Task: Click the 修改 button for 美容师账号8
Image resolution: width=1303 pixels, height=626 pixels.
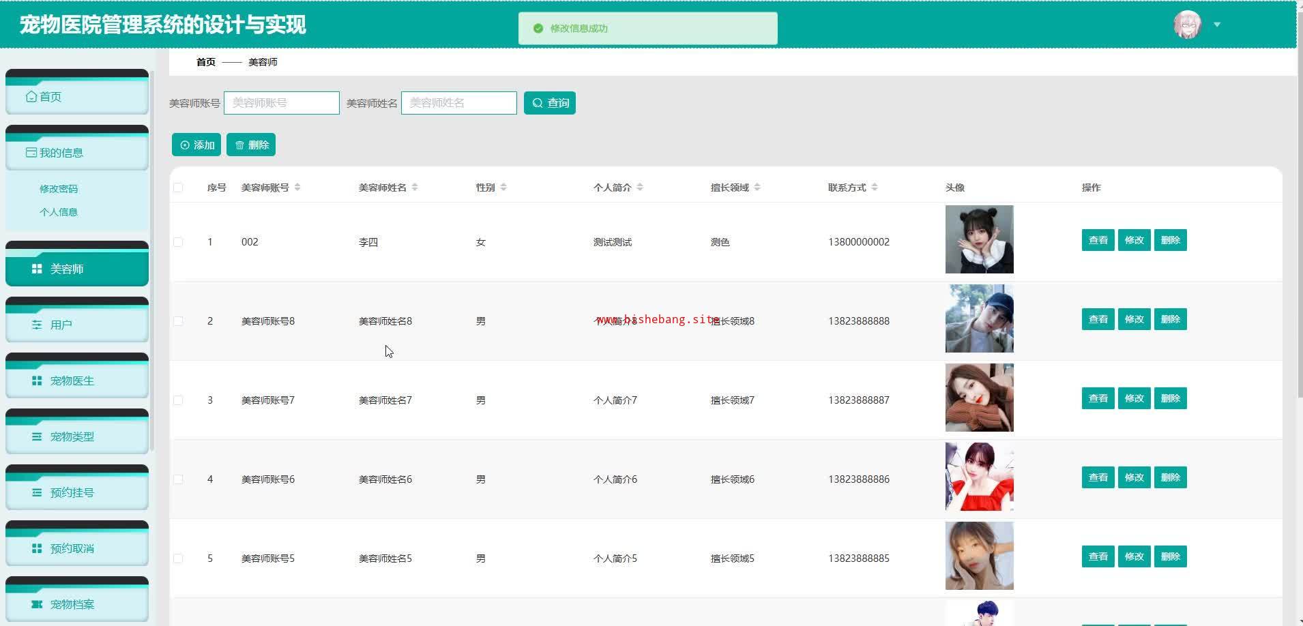Action: [x=1134, y=319]
